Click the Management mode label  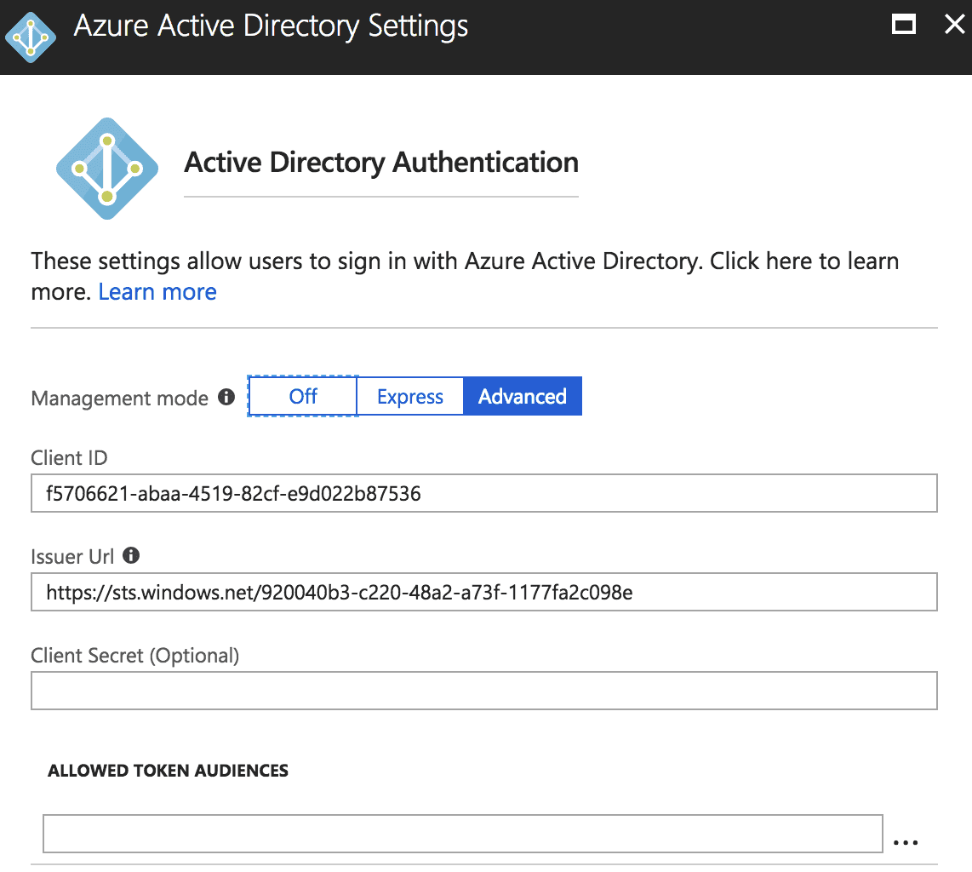(120, 399)
